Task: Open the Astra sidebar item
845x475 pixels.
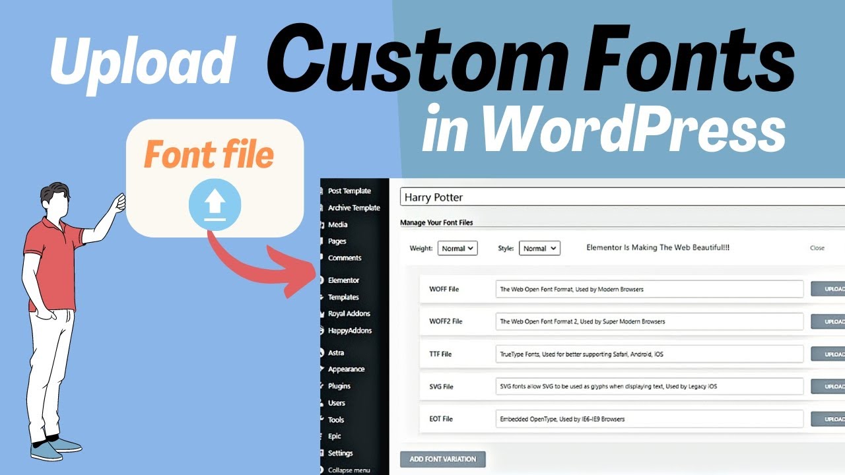Action: point(336,353)
